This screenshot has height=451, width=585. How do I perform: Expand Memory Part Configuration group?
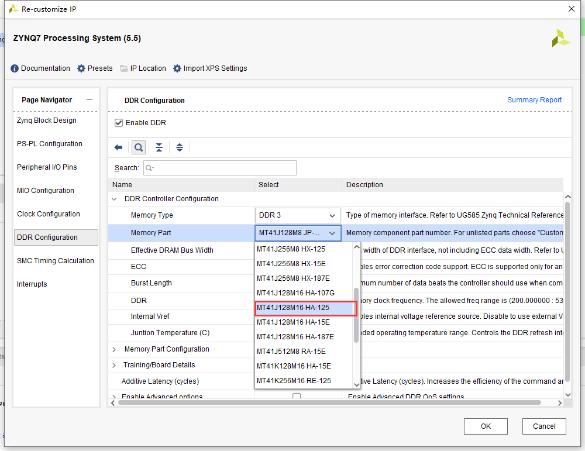click(114, 349)
